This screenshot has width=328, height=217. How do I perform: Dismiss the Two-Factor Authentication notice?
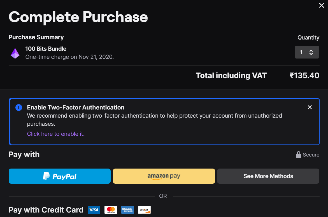coord(310,107)
